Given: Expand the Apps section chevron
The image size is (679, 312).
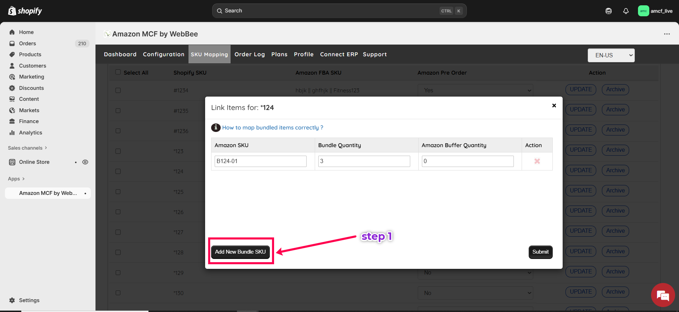Looking at the screenshot, I should tap(23, 179).
